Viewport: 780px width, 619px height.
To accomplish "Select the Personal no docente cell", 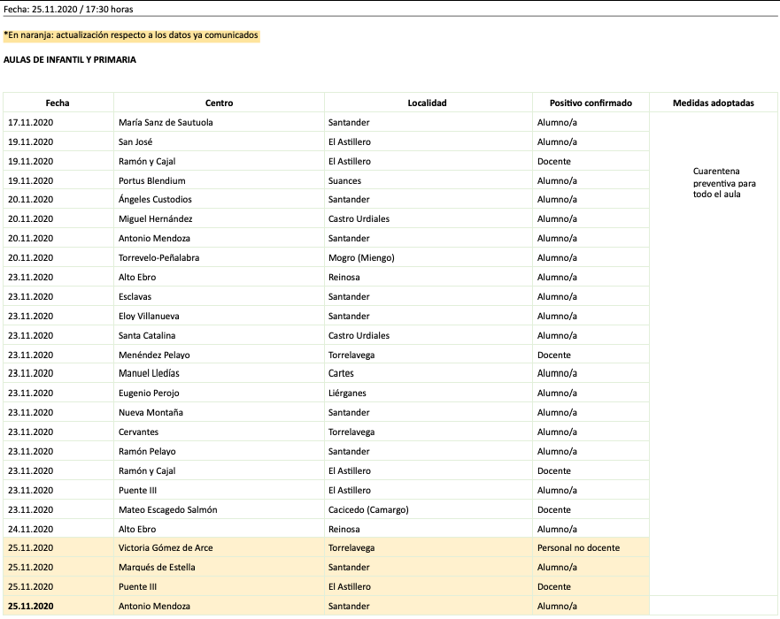I will click(578, 547).
